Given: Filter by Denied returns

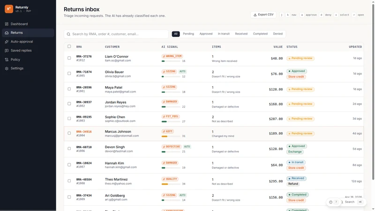Looking at the screenshot, I should (x=277, y=34).
